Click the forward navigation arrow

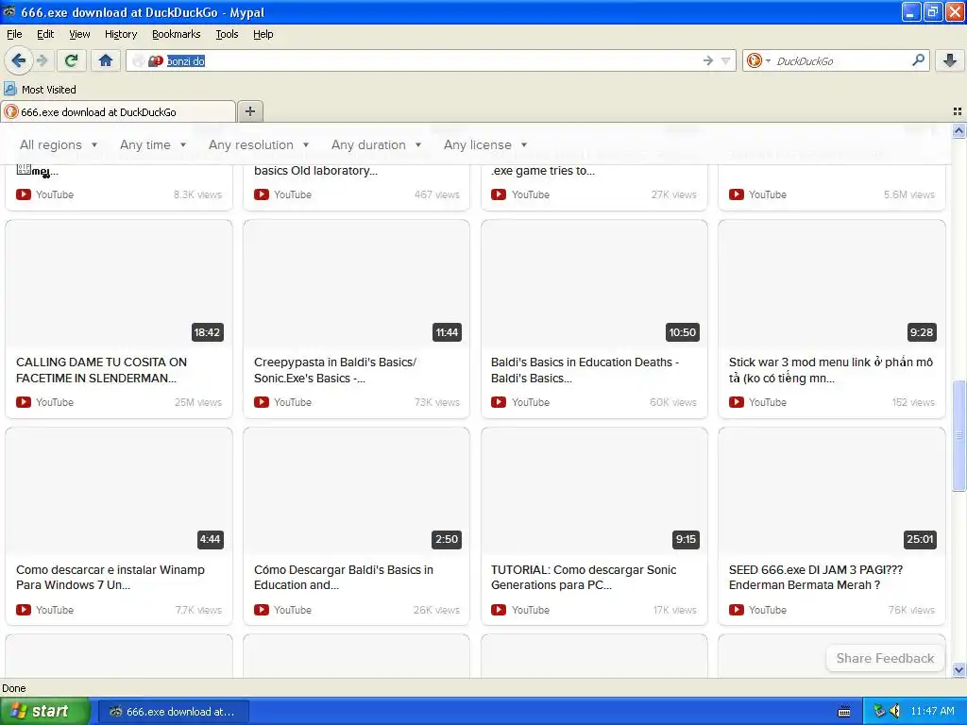tap(42, 60)
